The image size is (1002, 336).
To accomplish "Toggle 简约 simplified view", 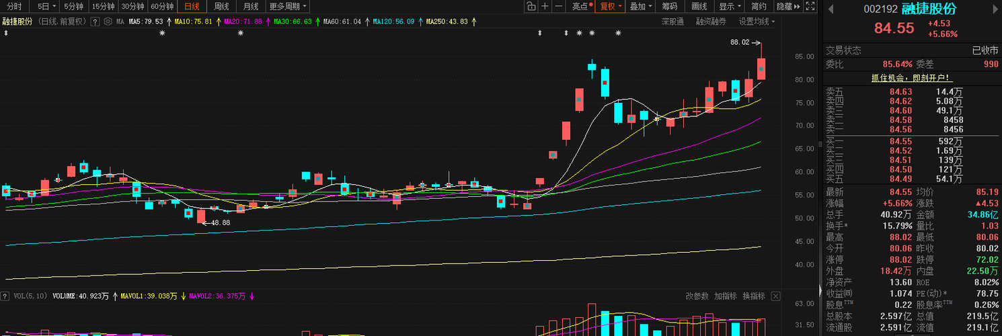I will (759, 7).
